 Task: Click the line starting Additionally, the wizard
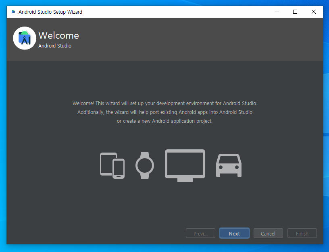coord(165,112)
